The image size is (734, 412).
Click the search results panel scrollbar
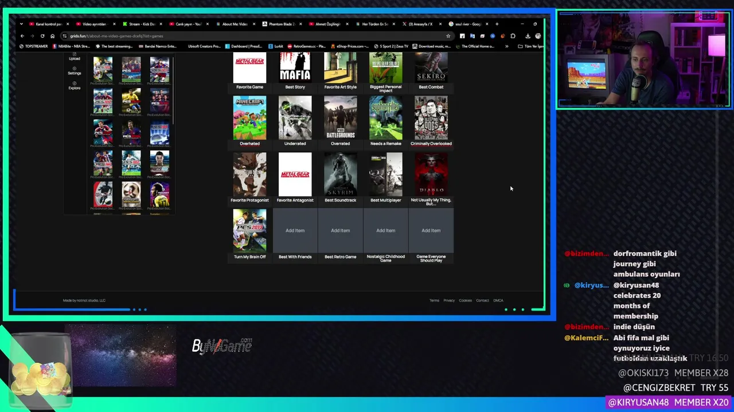click(x=173, y=92)
